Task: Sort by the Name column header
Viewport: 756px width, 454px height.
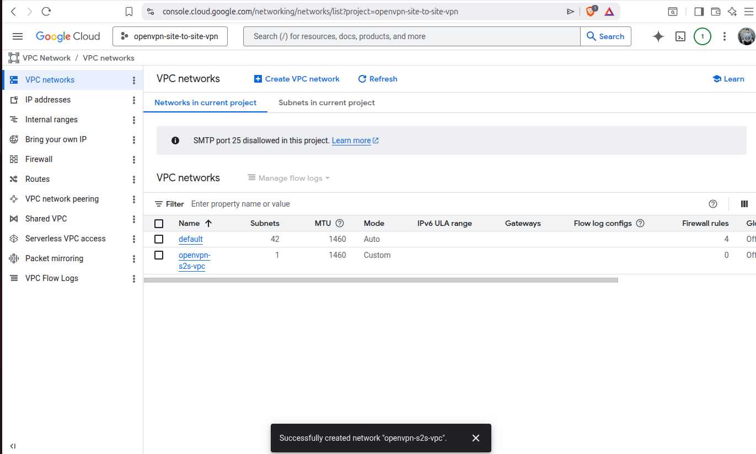Action: tap(195, 223)
